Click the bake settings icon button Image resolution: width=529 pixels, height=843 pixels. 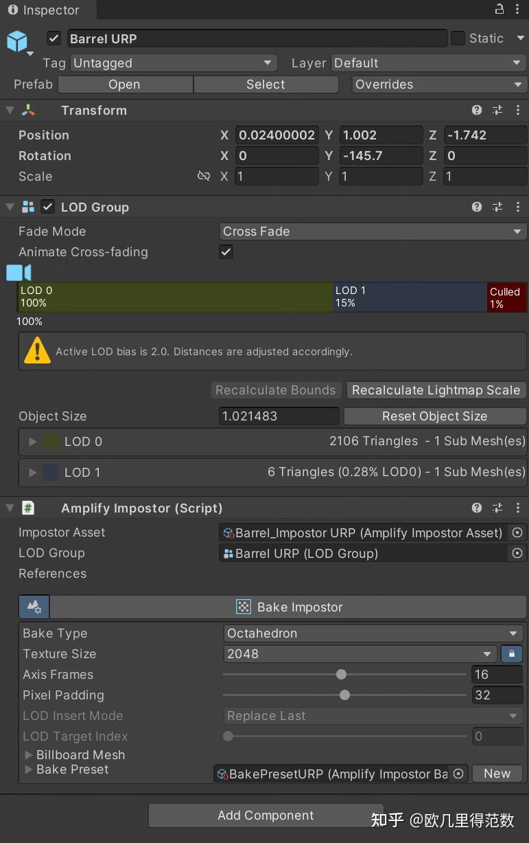(x=34, y=607)
